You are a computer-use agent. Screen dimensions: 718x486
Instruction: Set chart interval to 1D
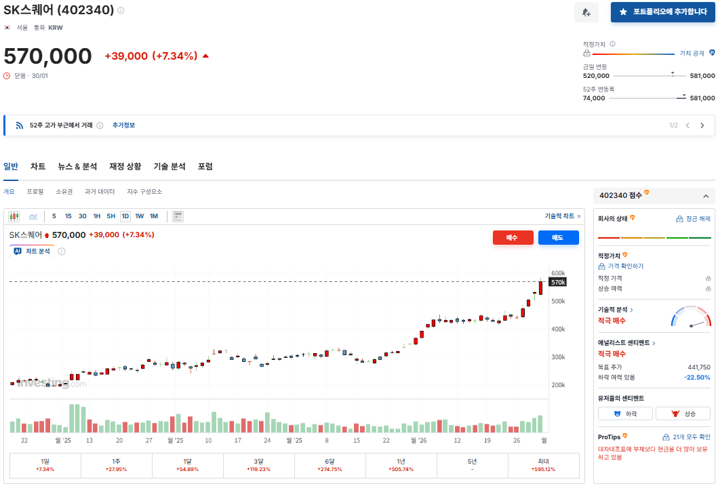click(125, 216)
